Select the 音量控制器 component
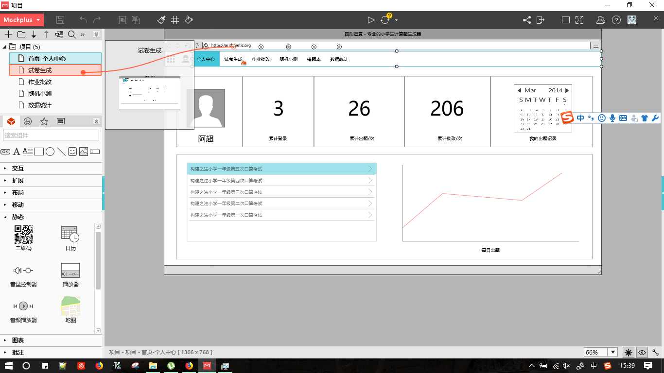664x373 pixels. pos(23,275)
